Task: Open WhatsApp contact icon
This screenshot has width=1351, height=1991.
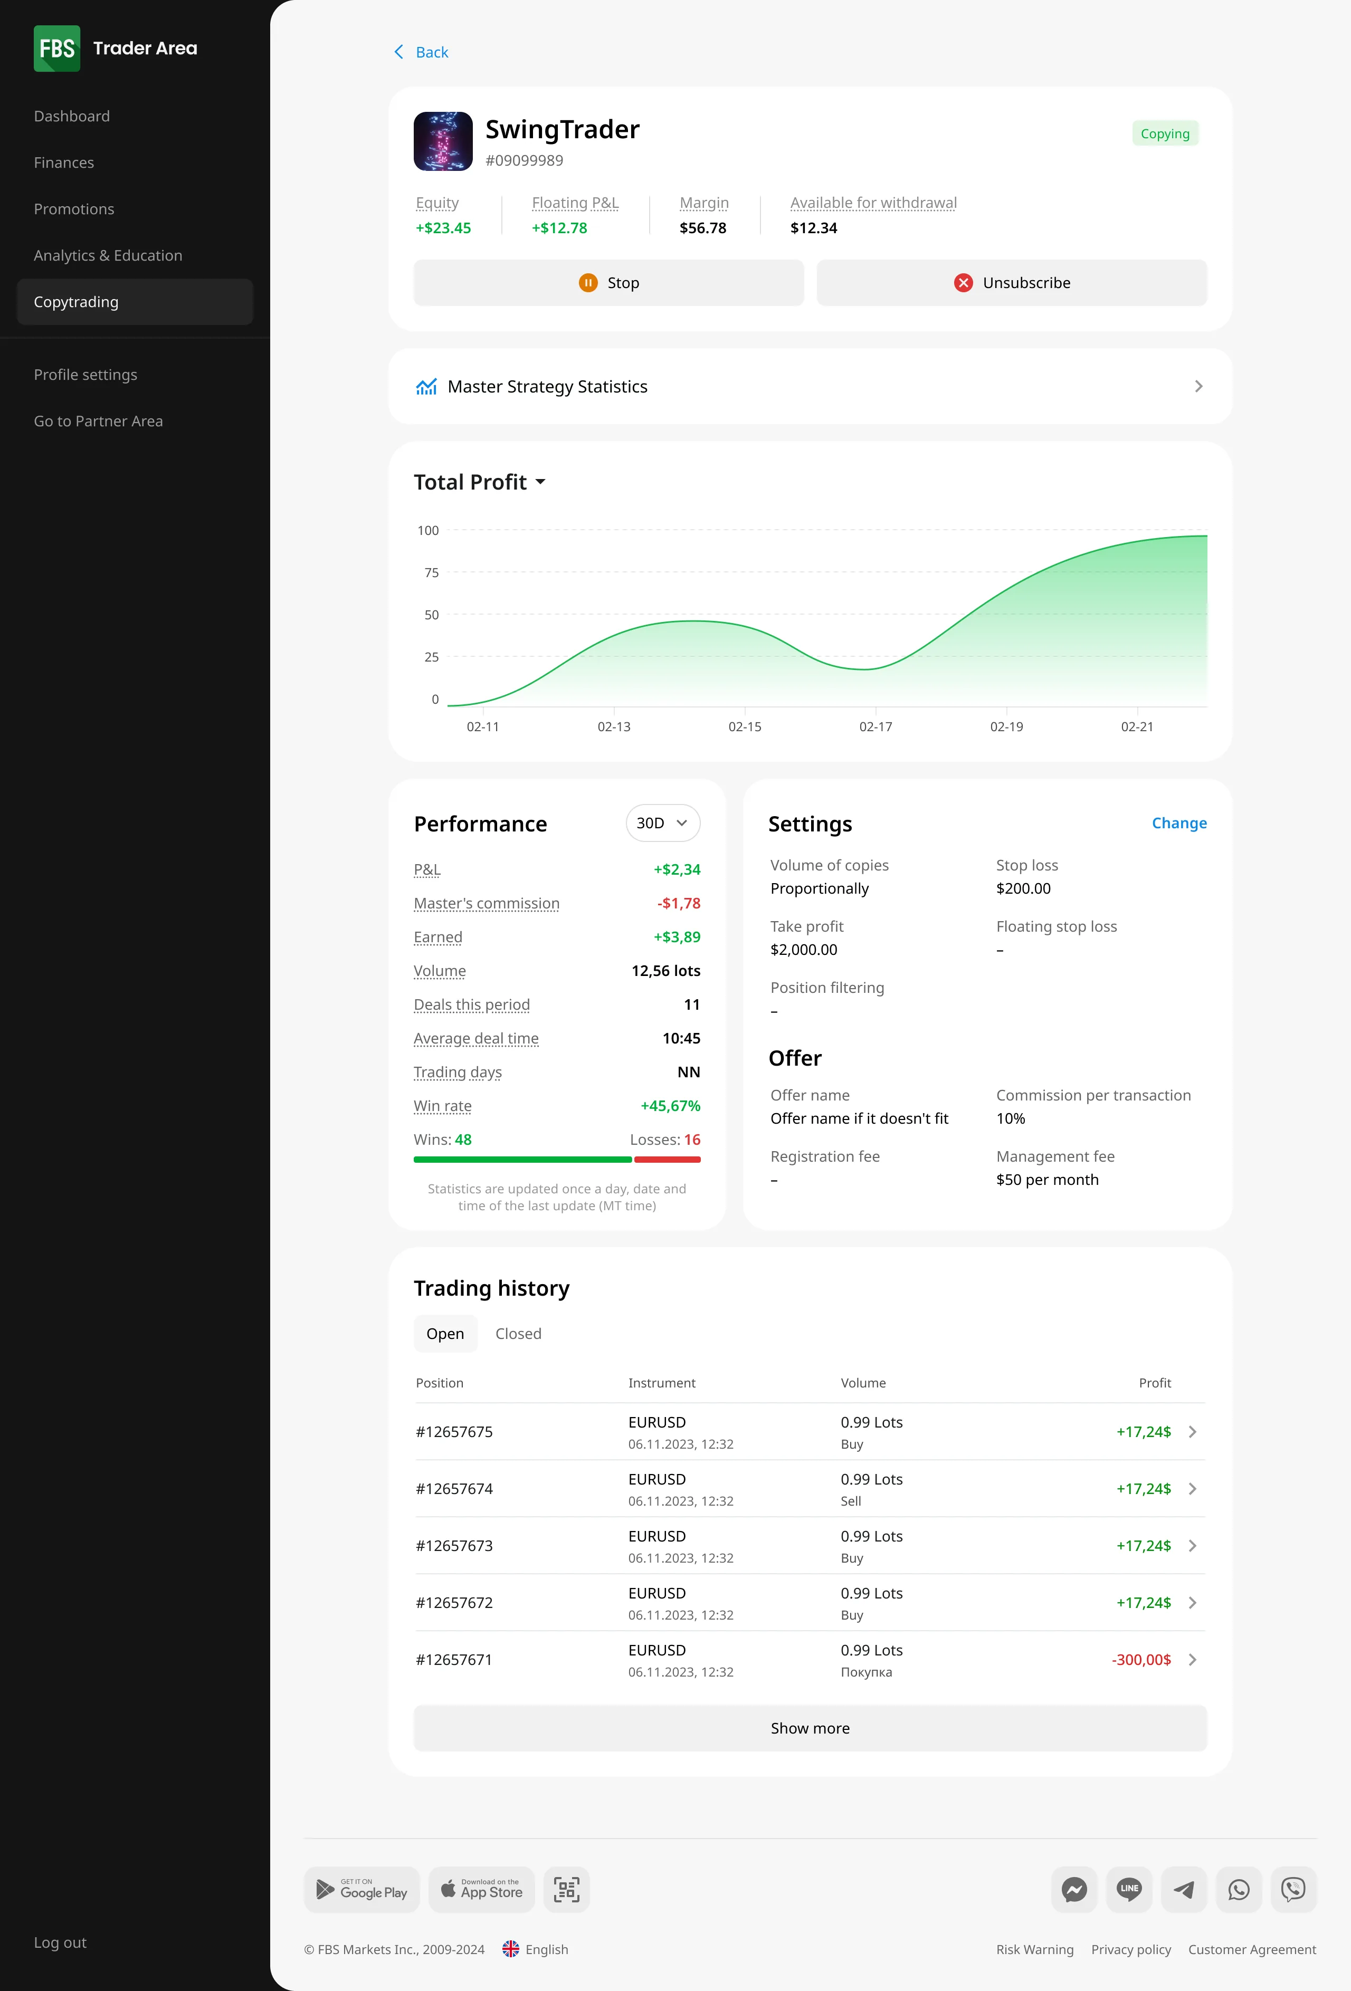Action: [1239, 1889]
